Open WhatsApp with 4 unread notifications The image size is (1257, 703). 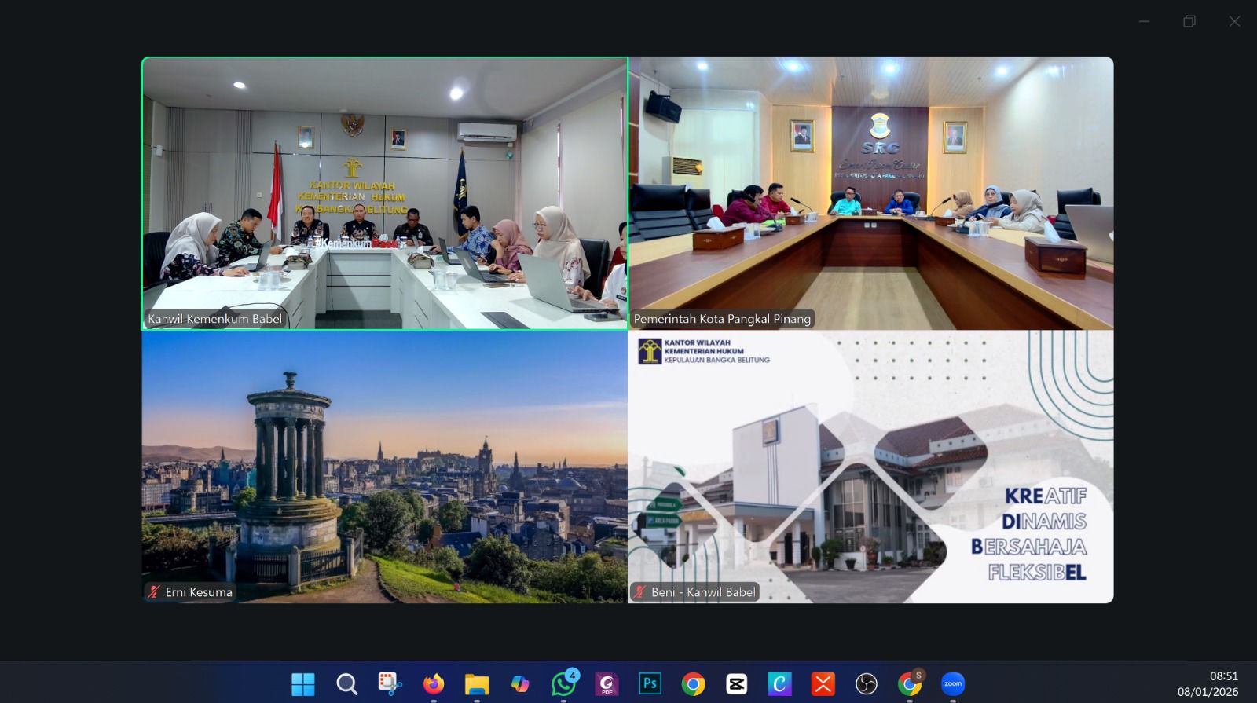[563, 684]
